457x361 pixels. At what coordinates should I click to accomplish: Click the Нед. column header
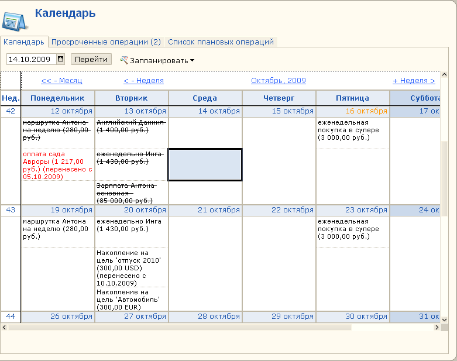pos(11,98)
